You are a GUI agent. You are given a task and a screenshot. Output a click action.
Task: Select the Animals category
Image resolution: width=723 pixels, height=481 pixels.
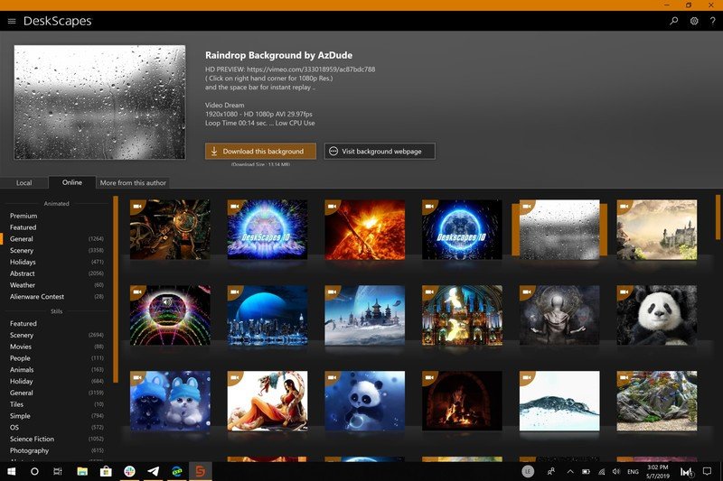coord(56,370)
